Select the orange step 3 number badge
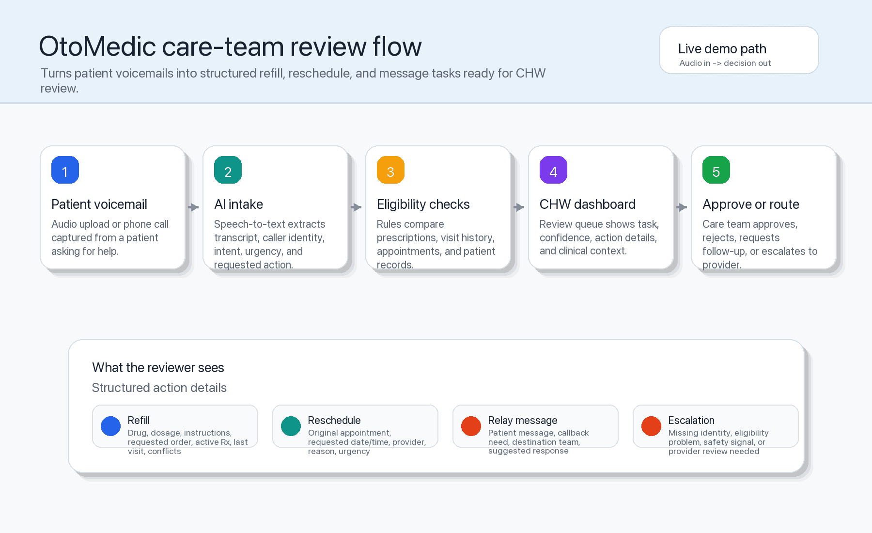The height and width of the screenshot is (533, 872). [x=390, y=170]
